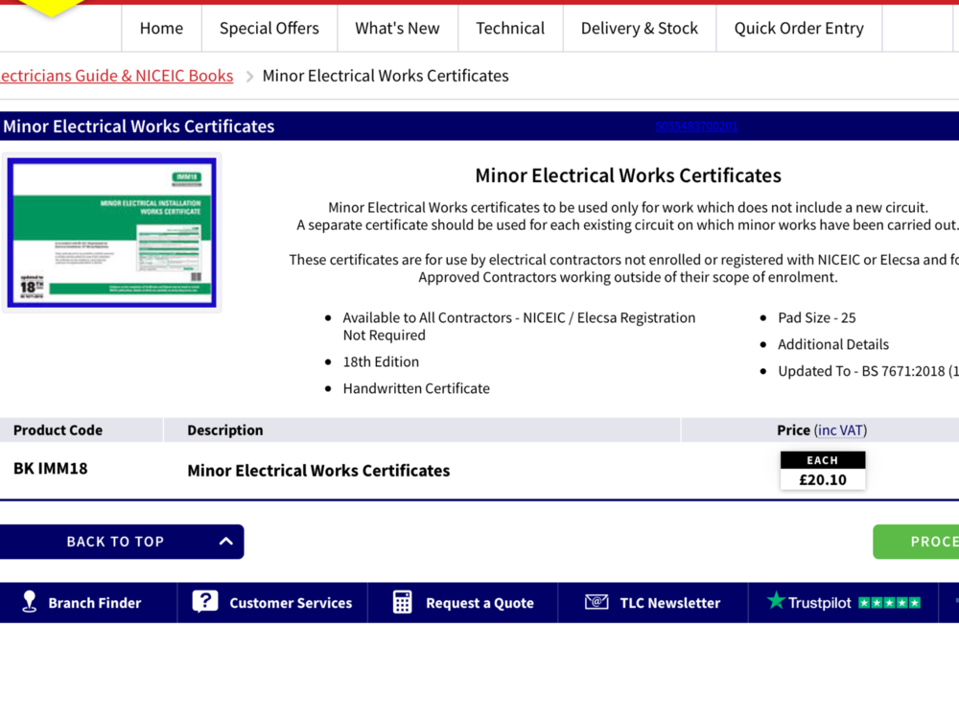Click the Request a Quote calculator icon
This screenshot has height=719, width=959.
click(402, 602)
